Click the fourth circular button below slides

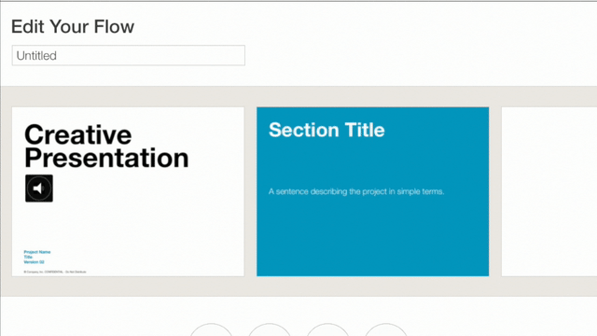386,329
